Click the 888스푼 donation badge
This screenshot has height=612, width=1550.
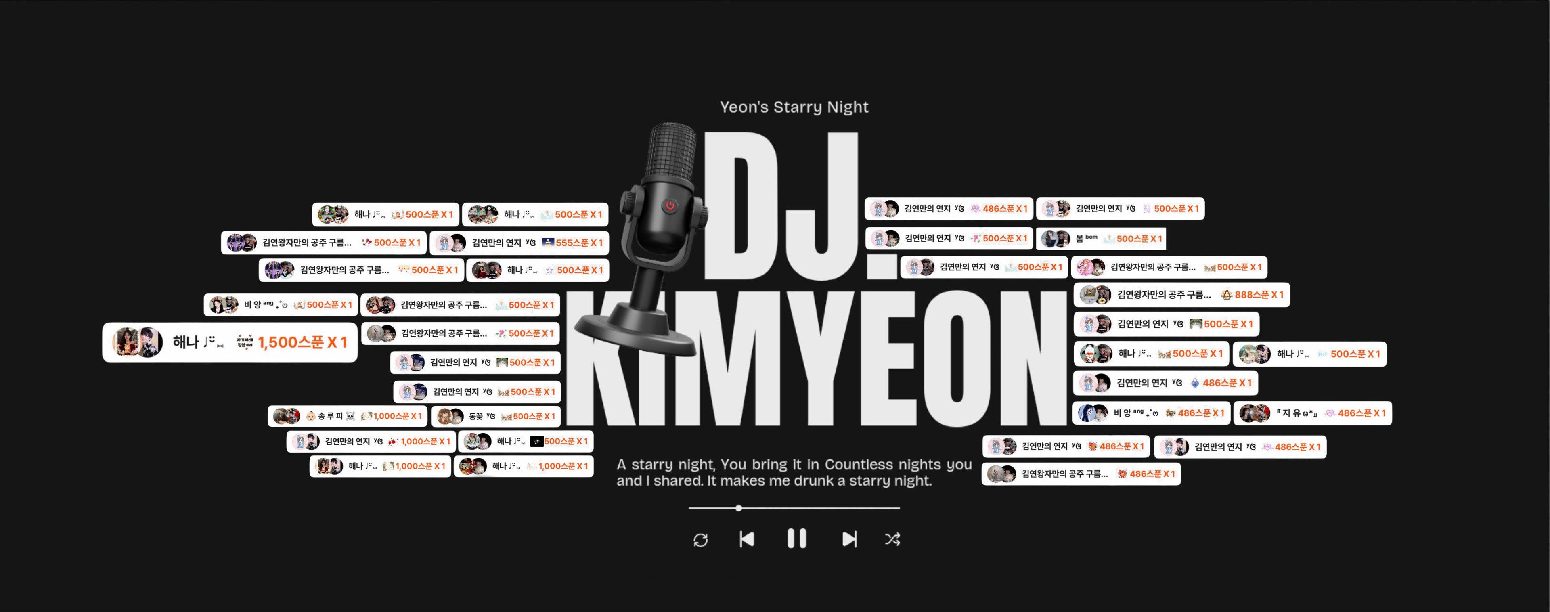coord(1181,295)
